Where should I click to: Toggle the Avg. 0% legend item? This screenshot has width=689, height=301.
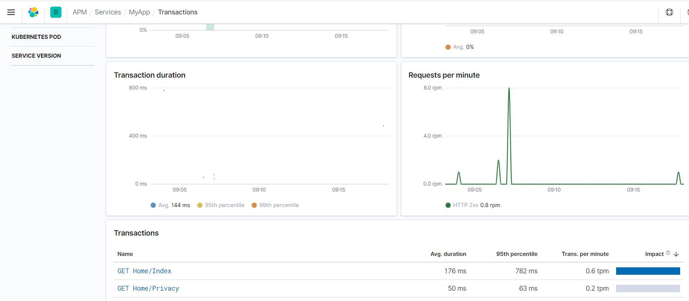tap(460, 47)
